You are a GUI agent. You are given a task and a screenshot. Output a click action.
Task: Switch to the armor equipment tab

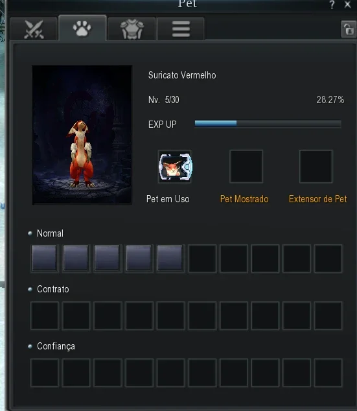(x=132, y=29)
